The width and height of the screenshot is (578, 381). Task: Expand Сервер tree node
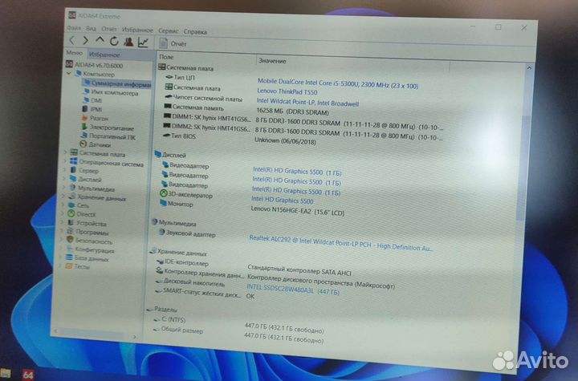pyautogui.click(x=64, y=169)
